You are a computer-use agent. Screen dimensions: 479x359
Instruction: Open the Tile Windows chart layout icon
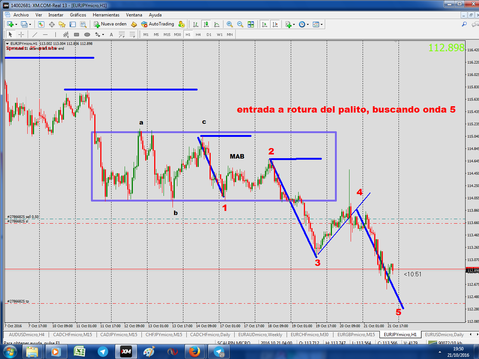tap(251, 24)
